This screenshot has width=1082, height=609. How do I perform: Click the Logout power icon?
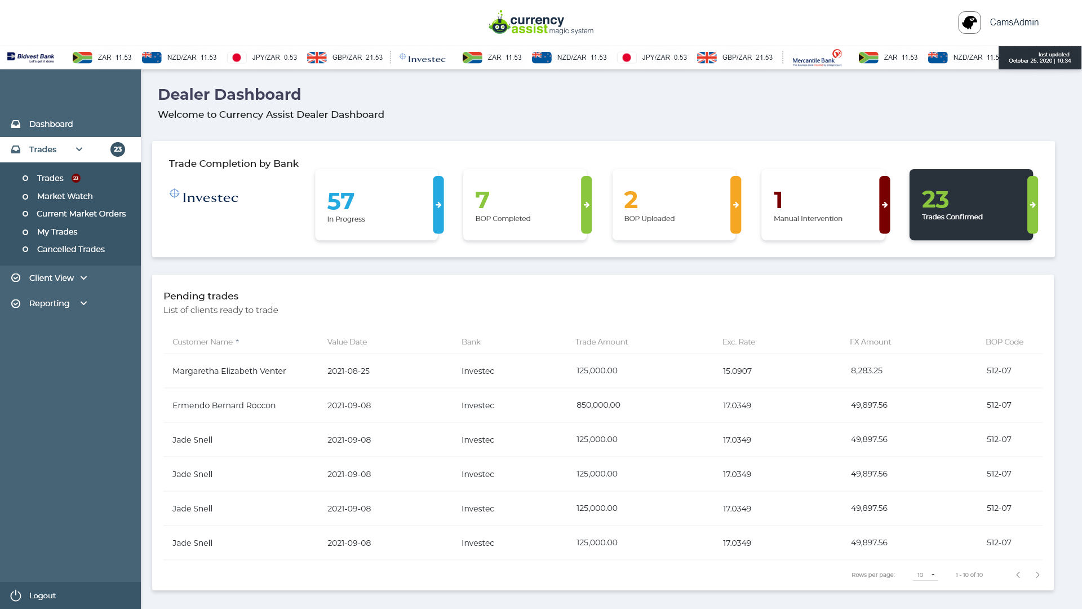pos(16,595)
